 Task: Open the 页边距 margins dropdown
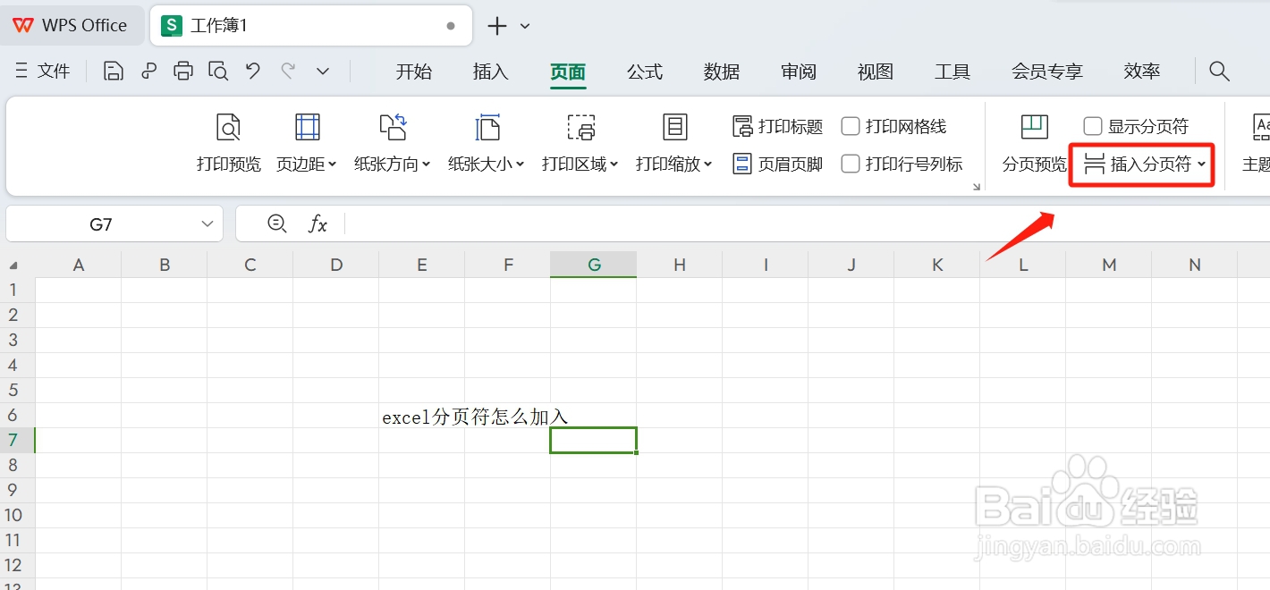306,143
